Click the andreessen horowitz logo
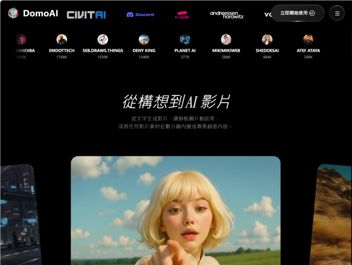This screenshot has width=352, height=265. [227, 15]
